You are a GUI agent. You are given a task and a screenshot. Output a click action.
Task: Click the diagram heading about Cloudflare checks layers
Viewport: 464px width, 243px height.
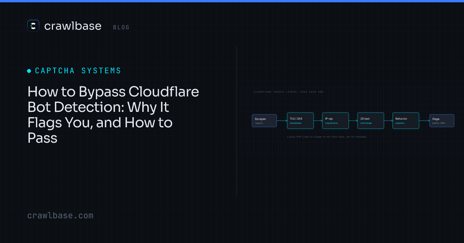tap(288, 92)
